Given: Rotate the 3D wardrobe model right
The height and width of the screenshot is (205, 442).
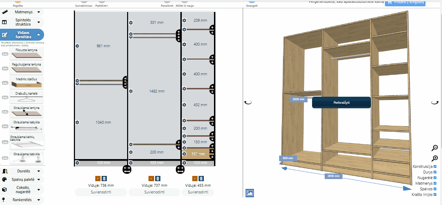Looking at the screenshot, I should [435, 102].
